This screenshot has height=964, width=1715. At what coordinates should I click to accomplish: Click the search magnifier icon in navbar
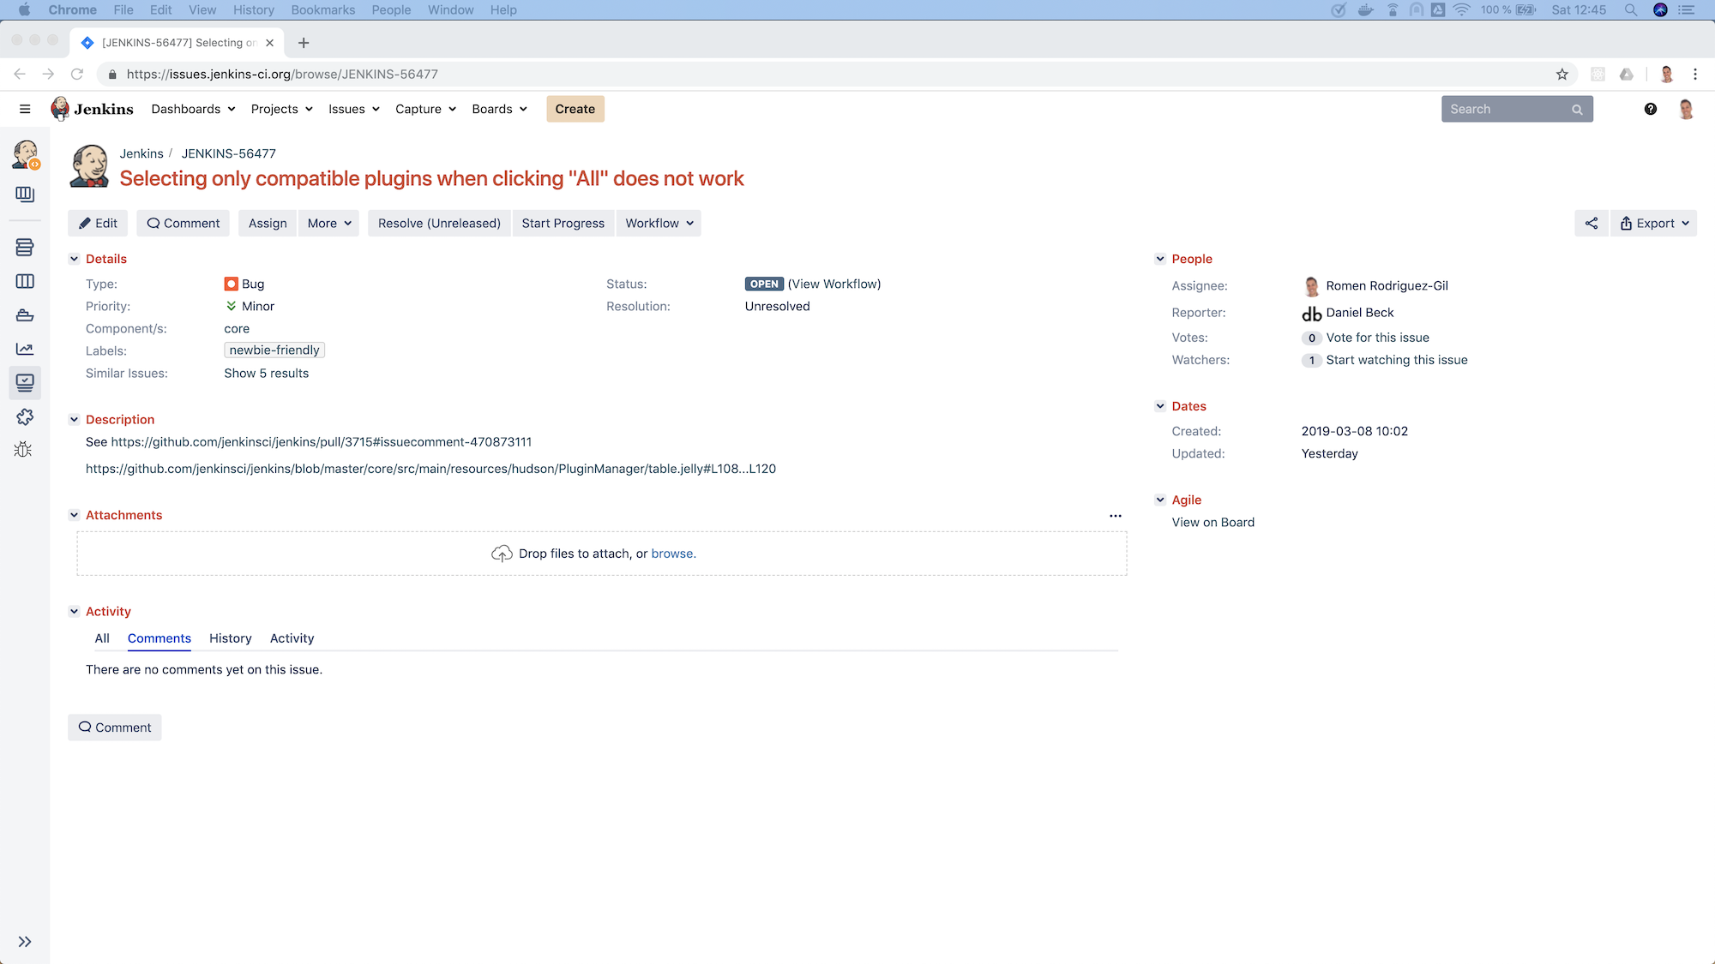coord(1577,108)
